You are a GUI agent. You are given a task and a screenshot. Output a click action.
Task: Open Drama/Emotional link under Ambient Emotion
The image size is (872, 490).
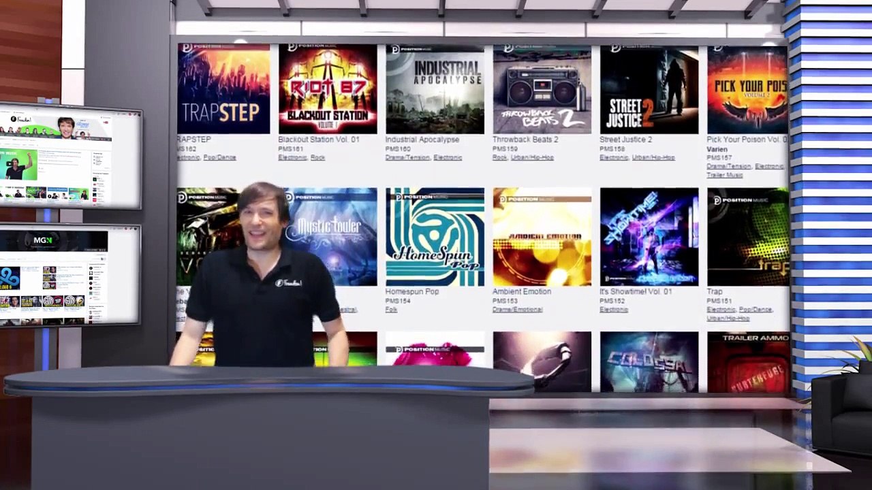point(517,310)
